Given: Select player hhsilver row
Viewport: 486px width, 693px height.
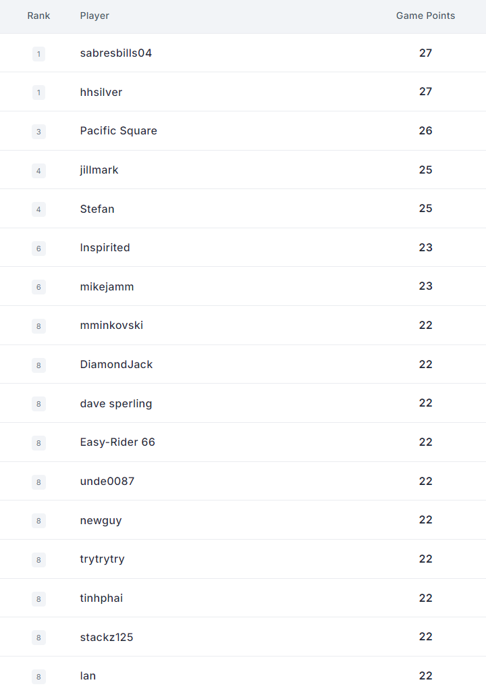Looking at the screenshot, I should tap(243, 92).
